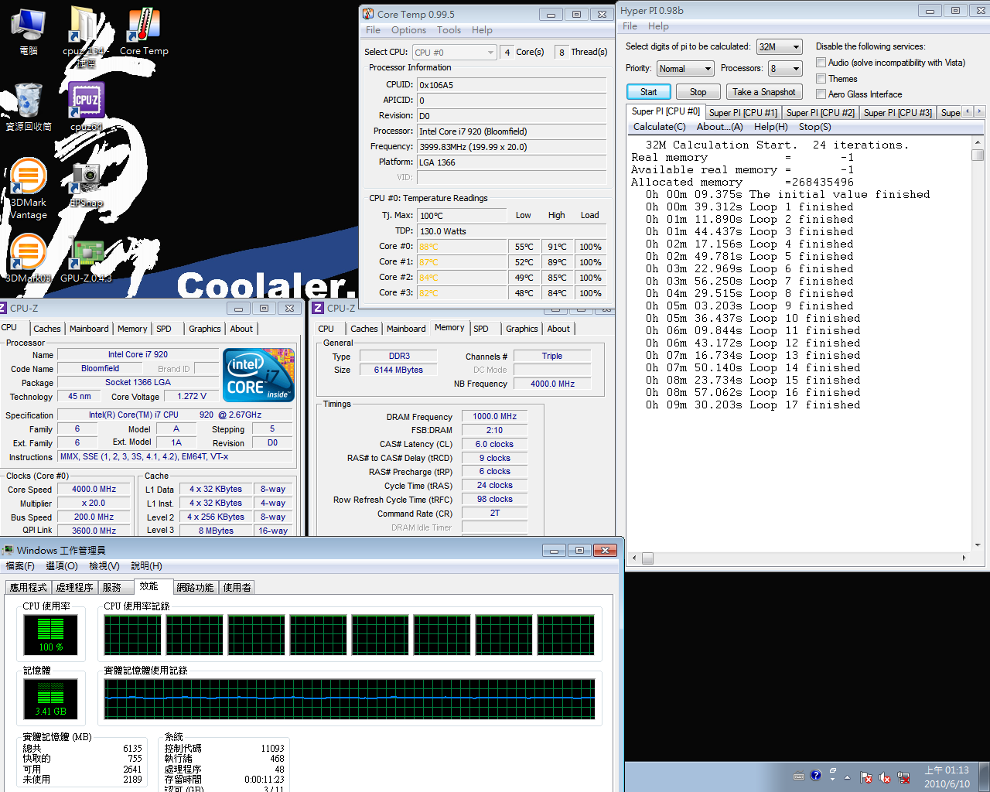Screen dimensions: 990x792
Task: Open Calculate(C) menu in Super PI
Action: click(659, 127)
